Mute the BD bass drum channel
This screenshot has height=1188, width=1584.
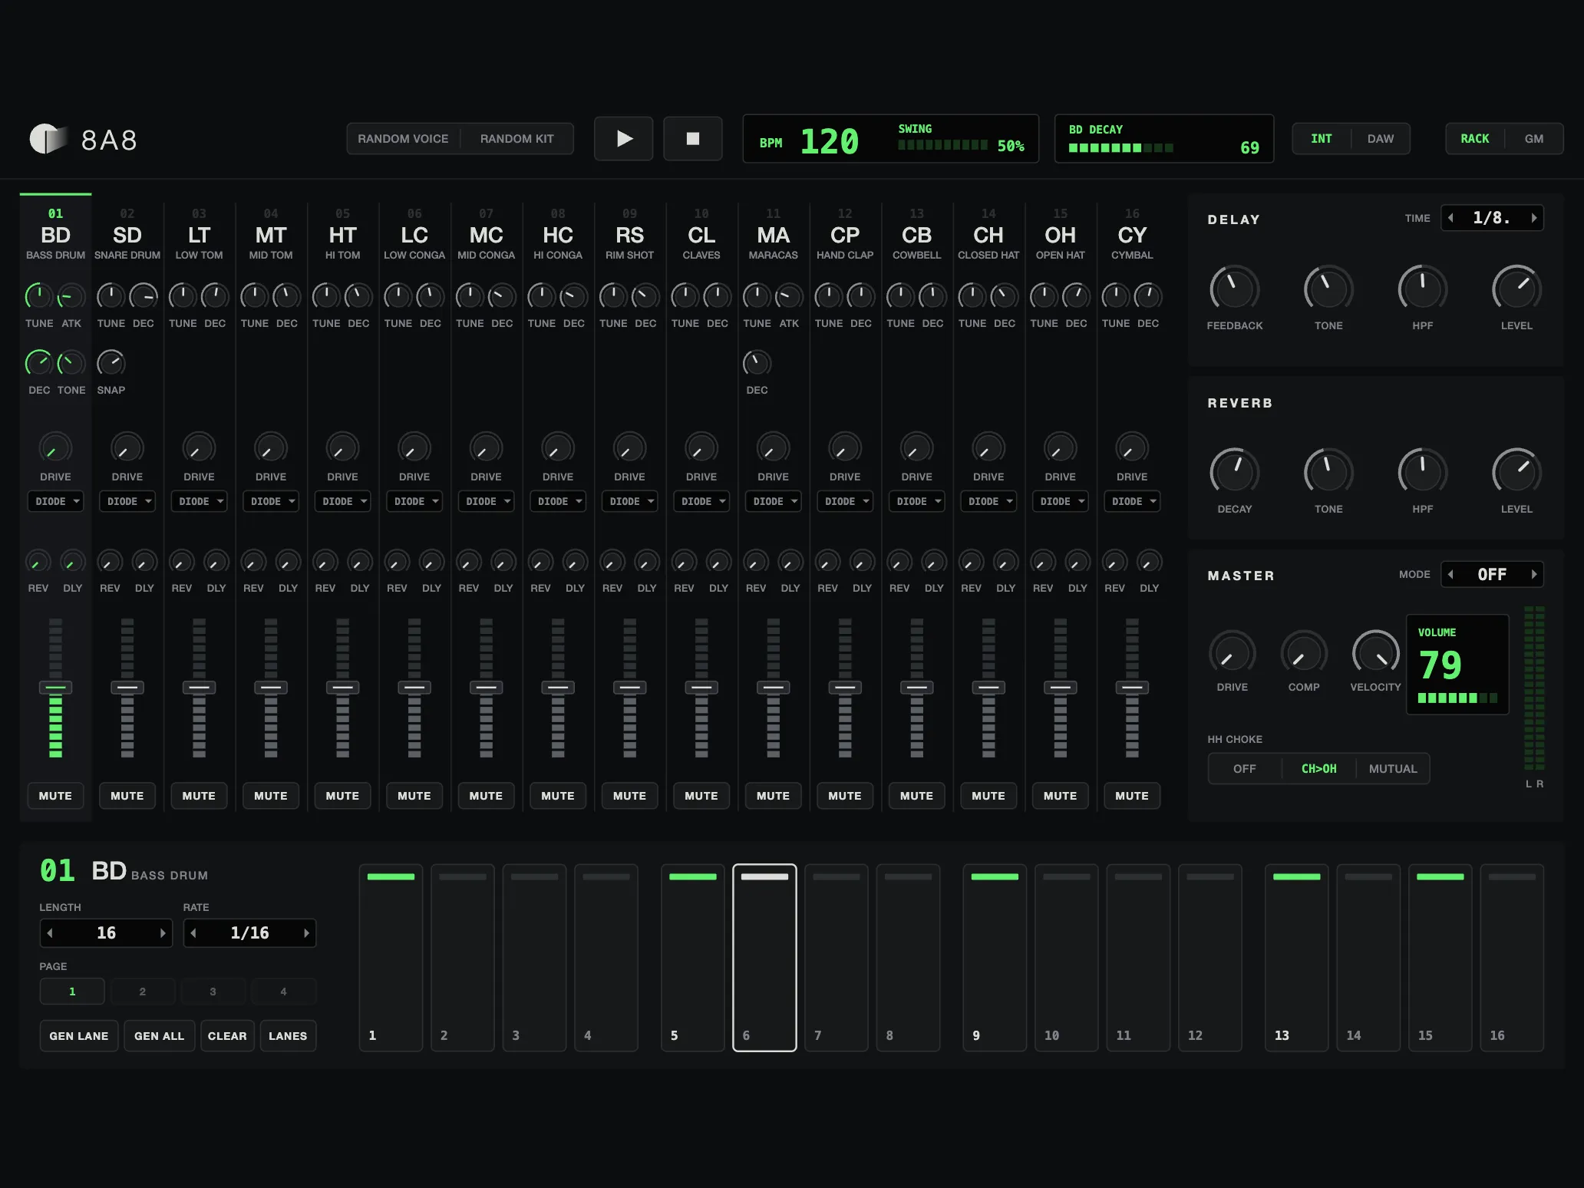[x=55, y=796]
